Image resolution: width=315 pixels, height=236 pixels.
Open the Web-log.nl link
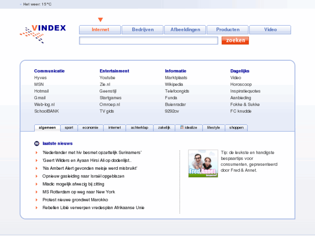point(44,105)
